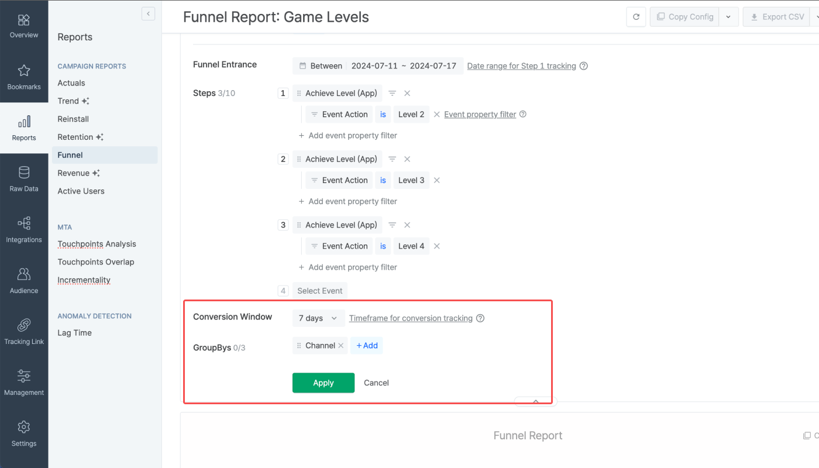Add event property filter to step 1
819x468 pixels.
click(347, 136)
